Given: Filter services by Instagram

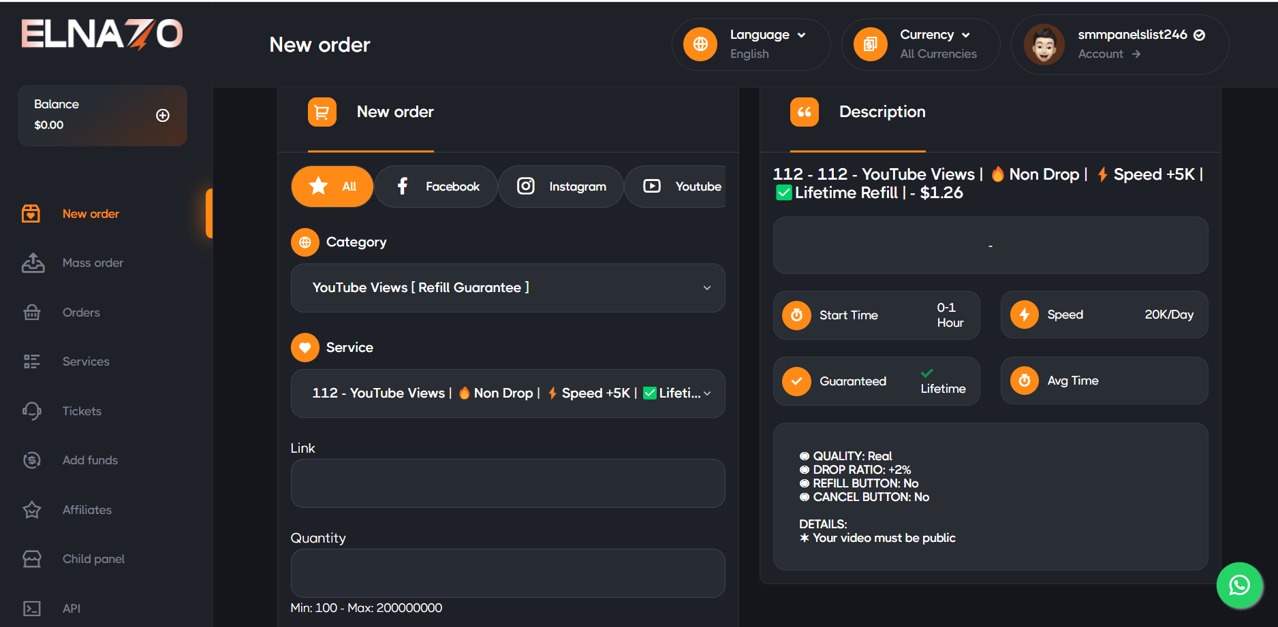Looking at the screenshot, I should pyautogui.click(x=561, y=187).
